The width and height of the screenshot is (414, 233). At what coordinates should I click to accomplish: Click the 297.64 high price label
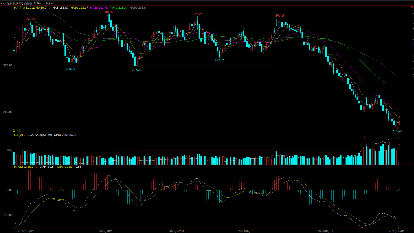[30, 19]
